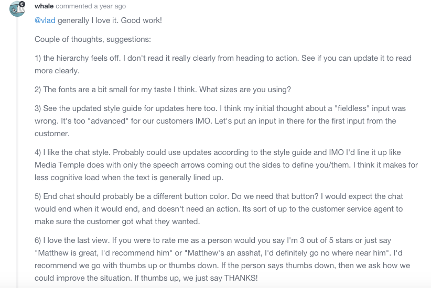431x288 pixels.
Task: Click the "generally I love it. Good work!" text
Action: 110,20
